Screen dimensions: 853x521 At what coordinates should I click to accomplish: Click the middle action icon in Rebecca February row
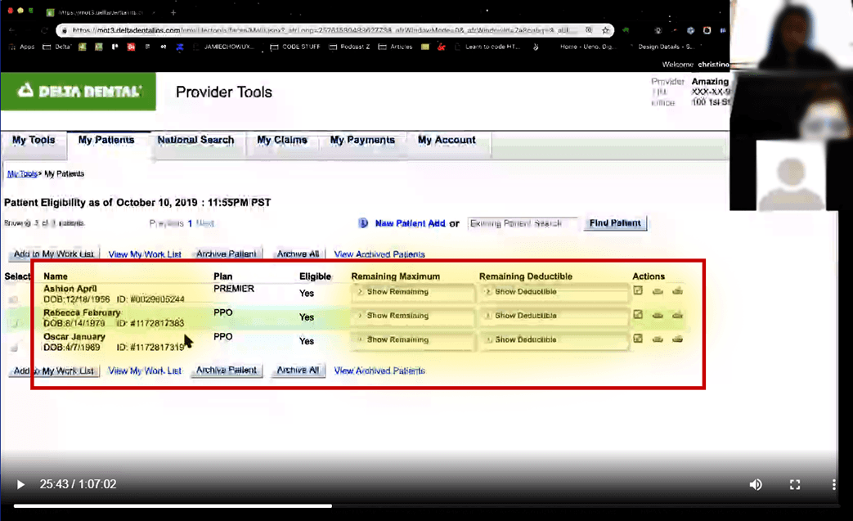(x=658, y=316)
